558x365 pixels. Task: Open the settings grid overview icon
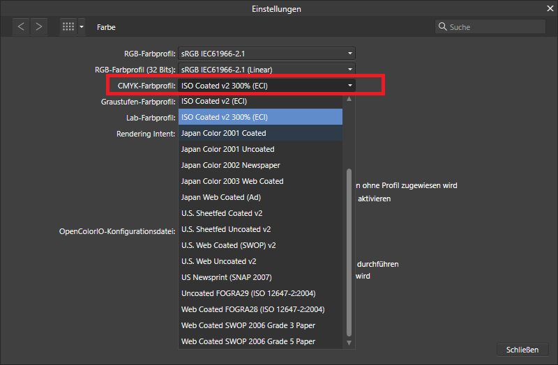point(68,26)
